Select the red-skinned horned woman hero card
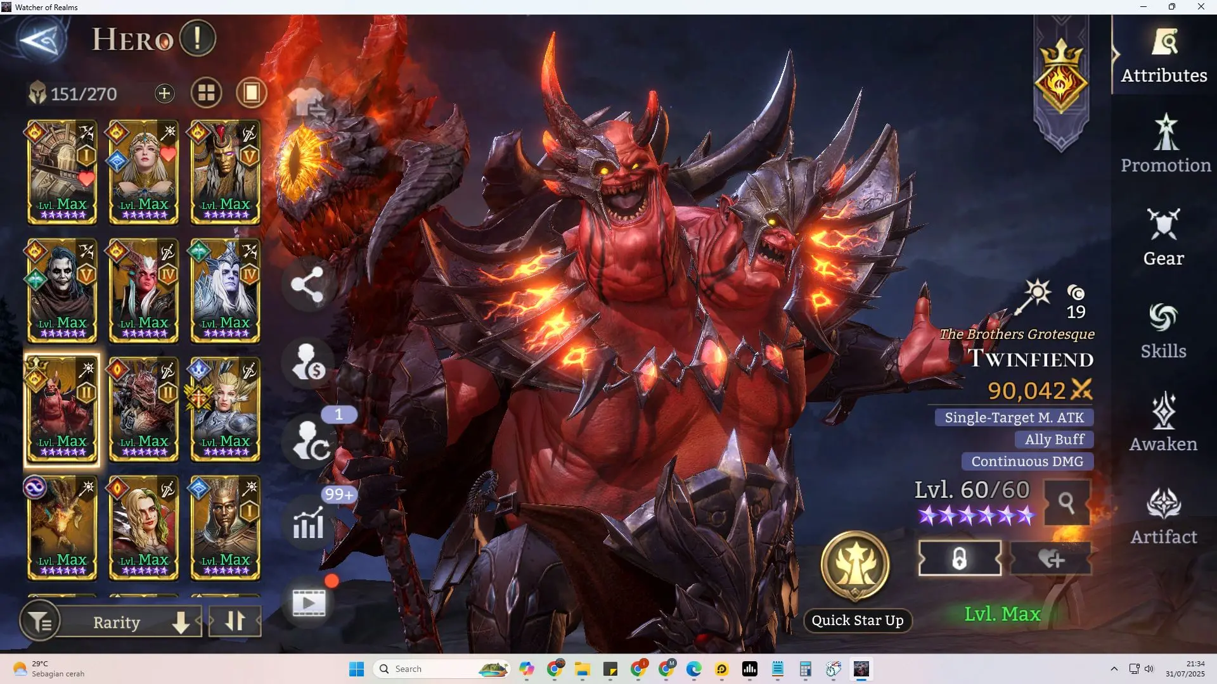 click(x=144, y=291)
